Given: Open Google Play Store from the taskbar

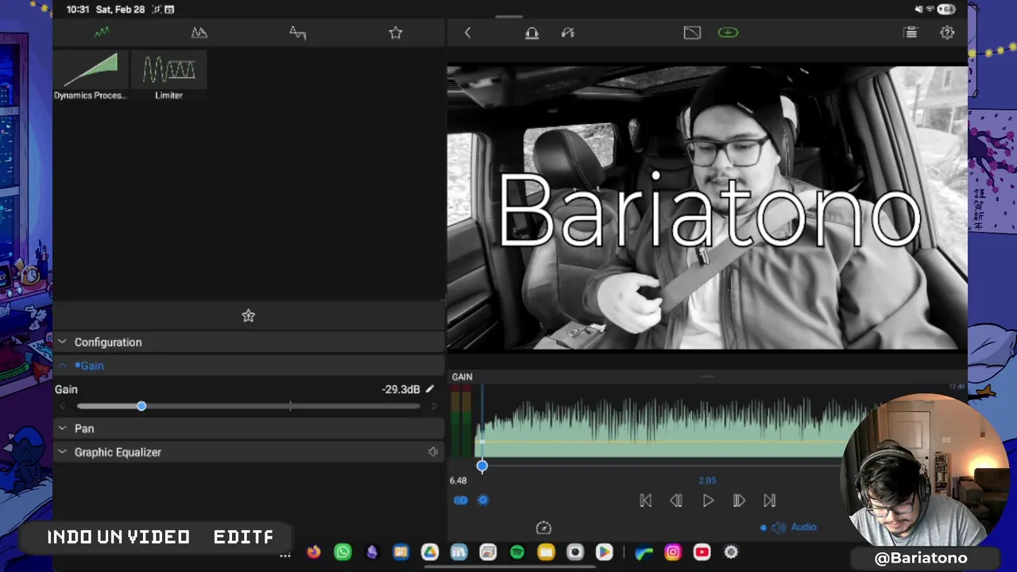Looking at the screenshot, I should 604,552.
